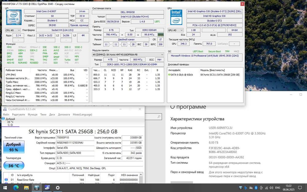The width and height of the screenshot is (307, 192).
Task: Click the Версія прошивки field 70000P10
Action: [x=75, y=138]
